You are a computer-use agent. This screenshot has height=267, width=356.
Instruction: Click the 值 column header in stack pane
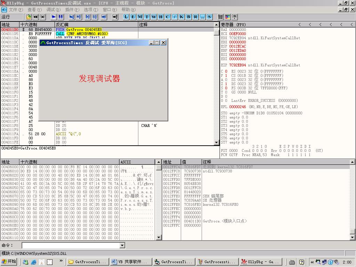pyautogui.click(x=191, y=162)
